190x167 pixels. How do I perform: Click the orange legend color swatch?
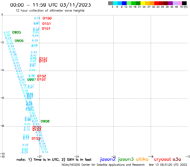tap(152, 3)
